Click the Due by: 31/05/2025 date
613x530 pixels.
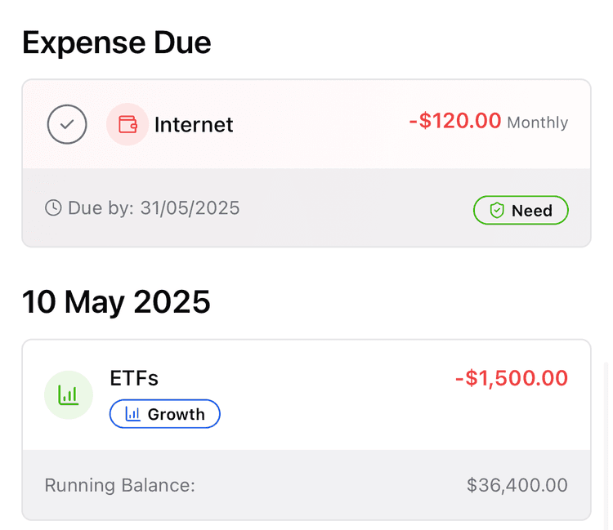click(154, 207)
